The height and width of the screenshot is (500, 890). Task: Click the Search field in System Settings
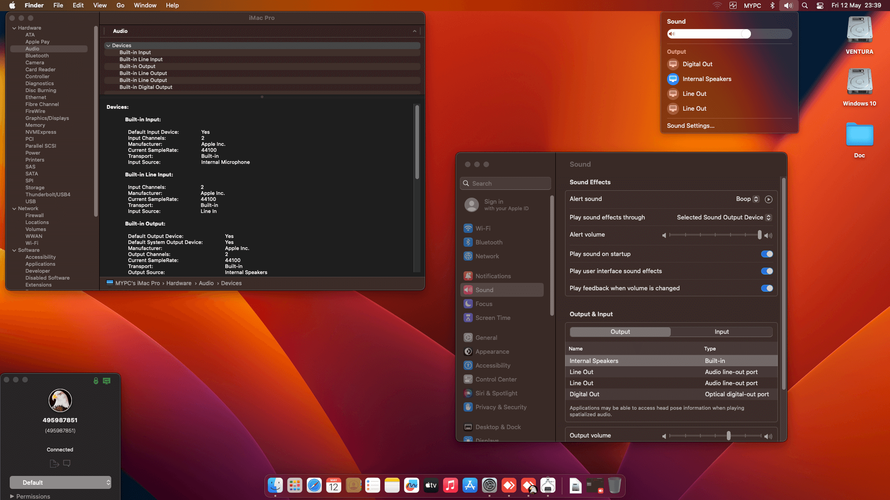click(x=505, y=184)
